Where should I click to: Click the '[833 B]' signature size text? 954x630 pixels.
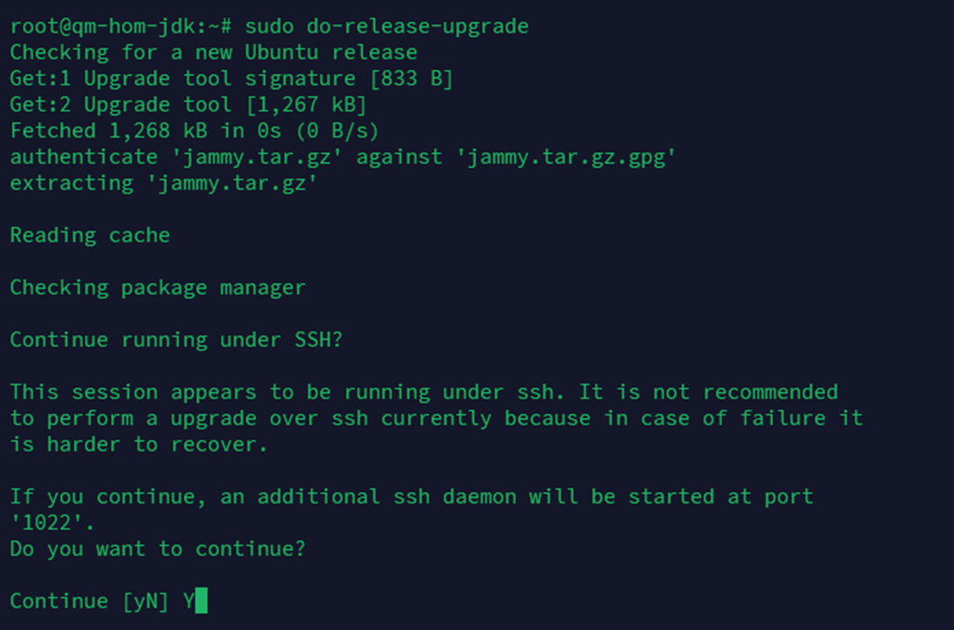tap(411, 79)
